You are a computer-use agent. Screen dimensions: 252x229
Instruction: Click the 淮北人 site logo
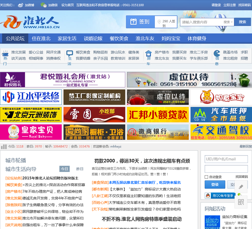[x=30, y=22]
